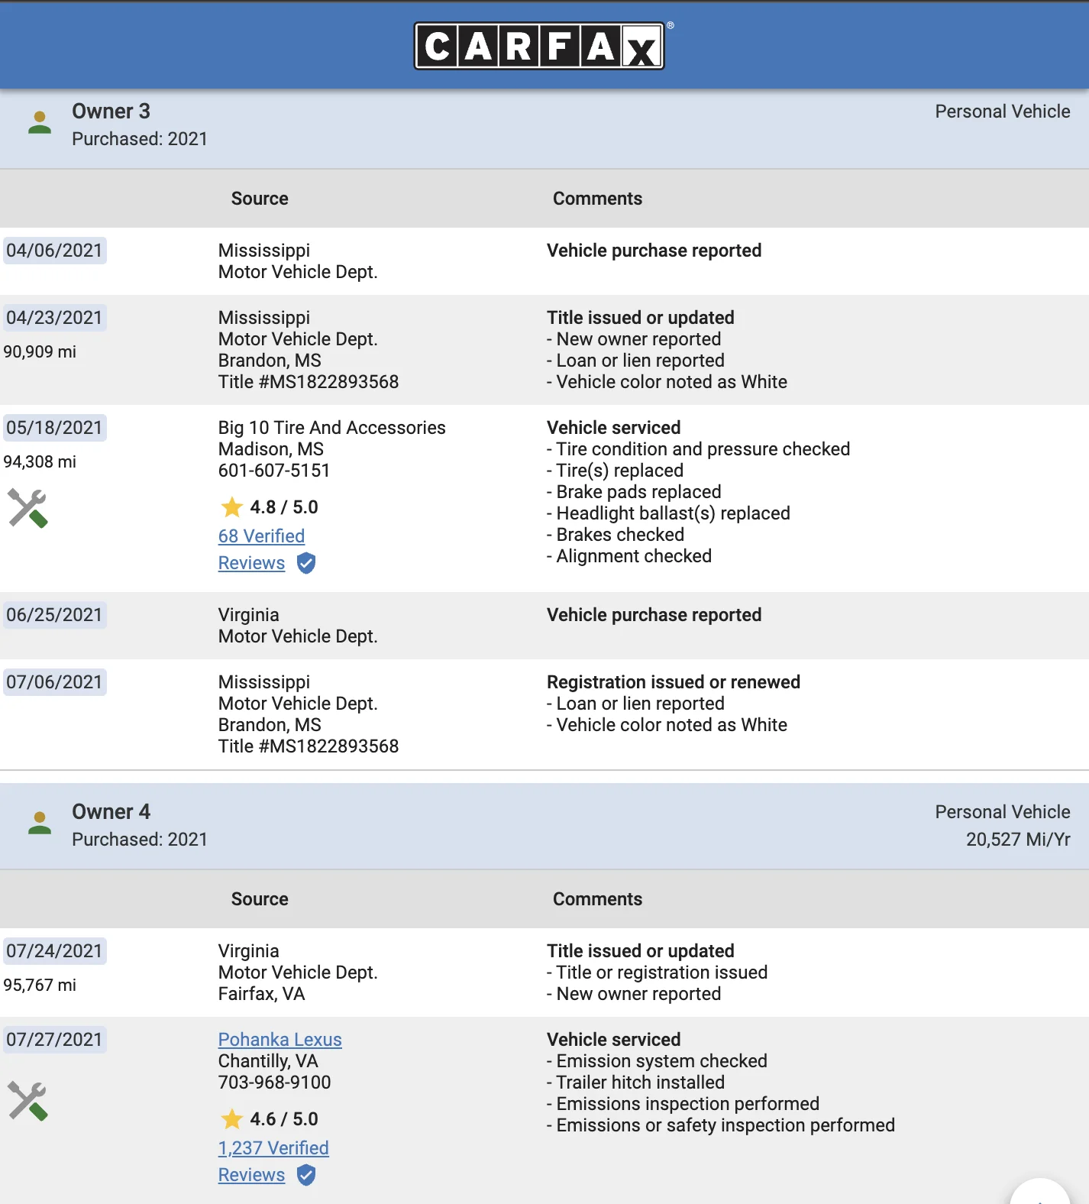Click the service wrench icon for 05/18/2021
This screenshot has height=1204, width=1089.
[28, 508]
